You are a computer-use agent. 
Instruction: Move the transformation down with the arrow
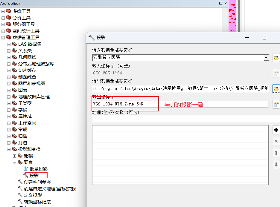point(276,164)
